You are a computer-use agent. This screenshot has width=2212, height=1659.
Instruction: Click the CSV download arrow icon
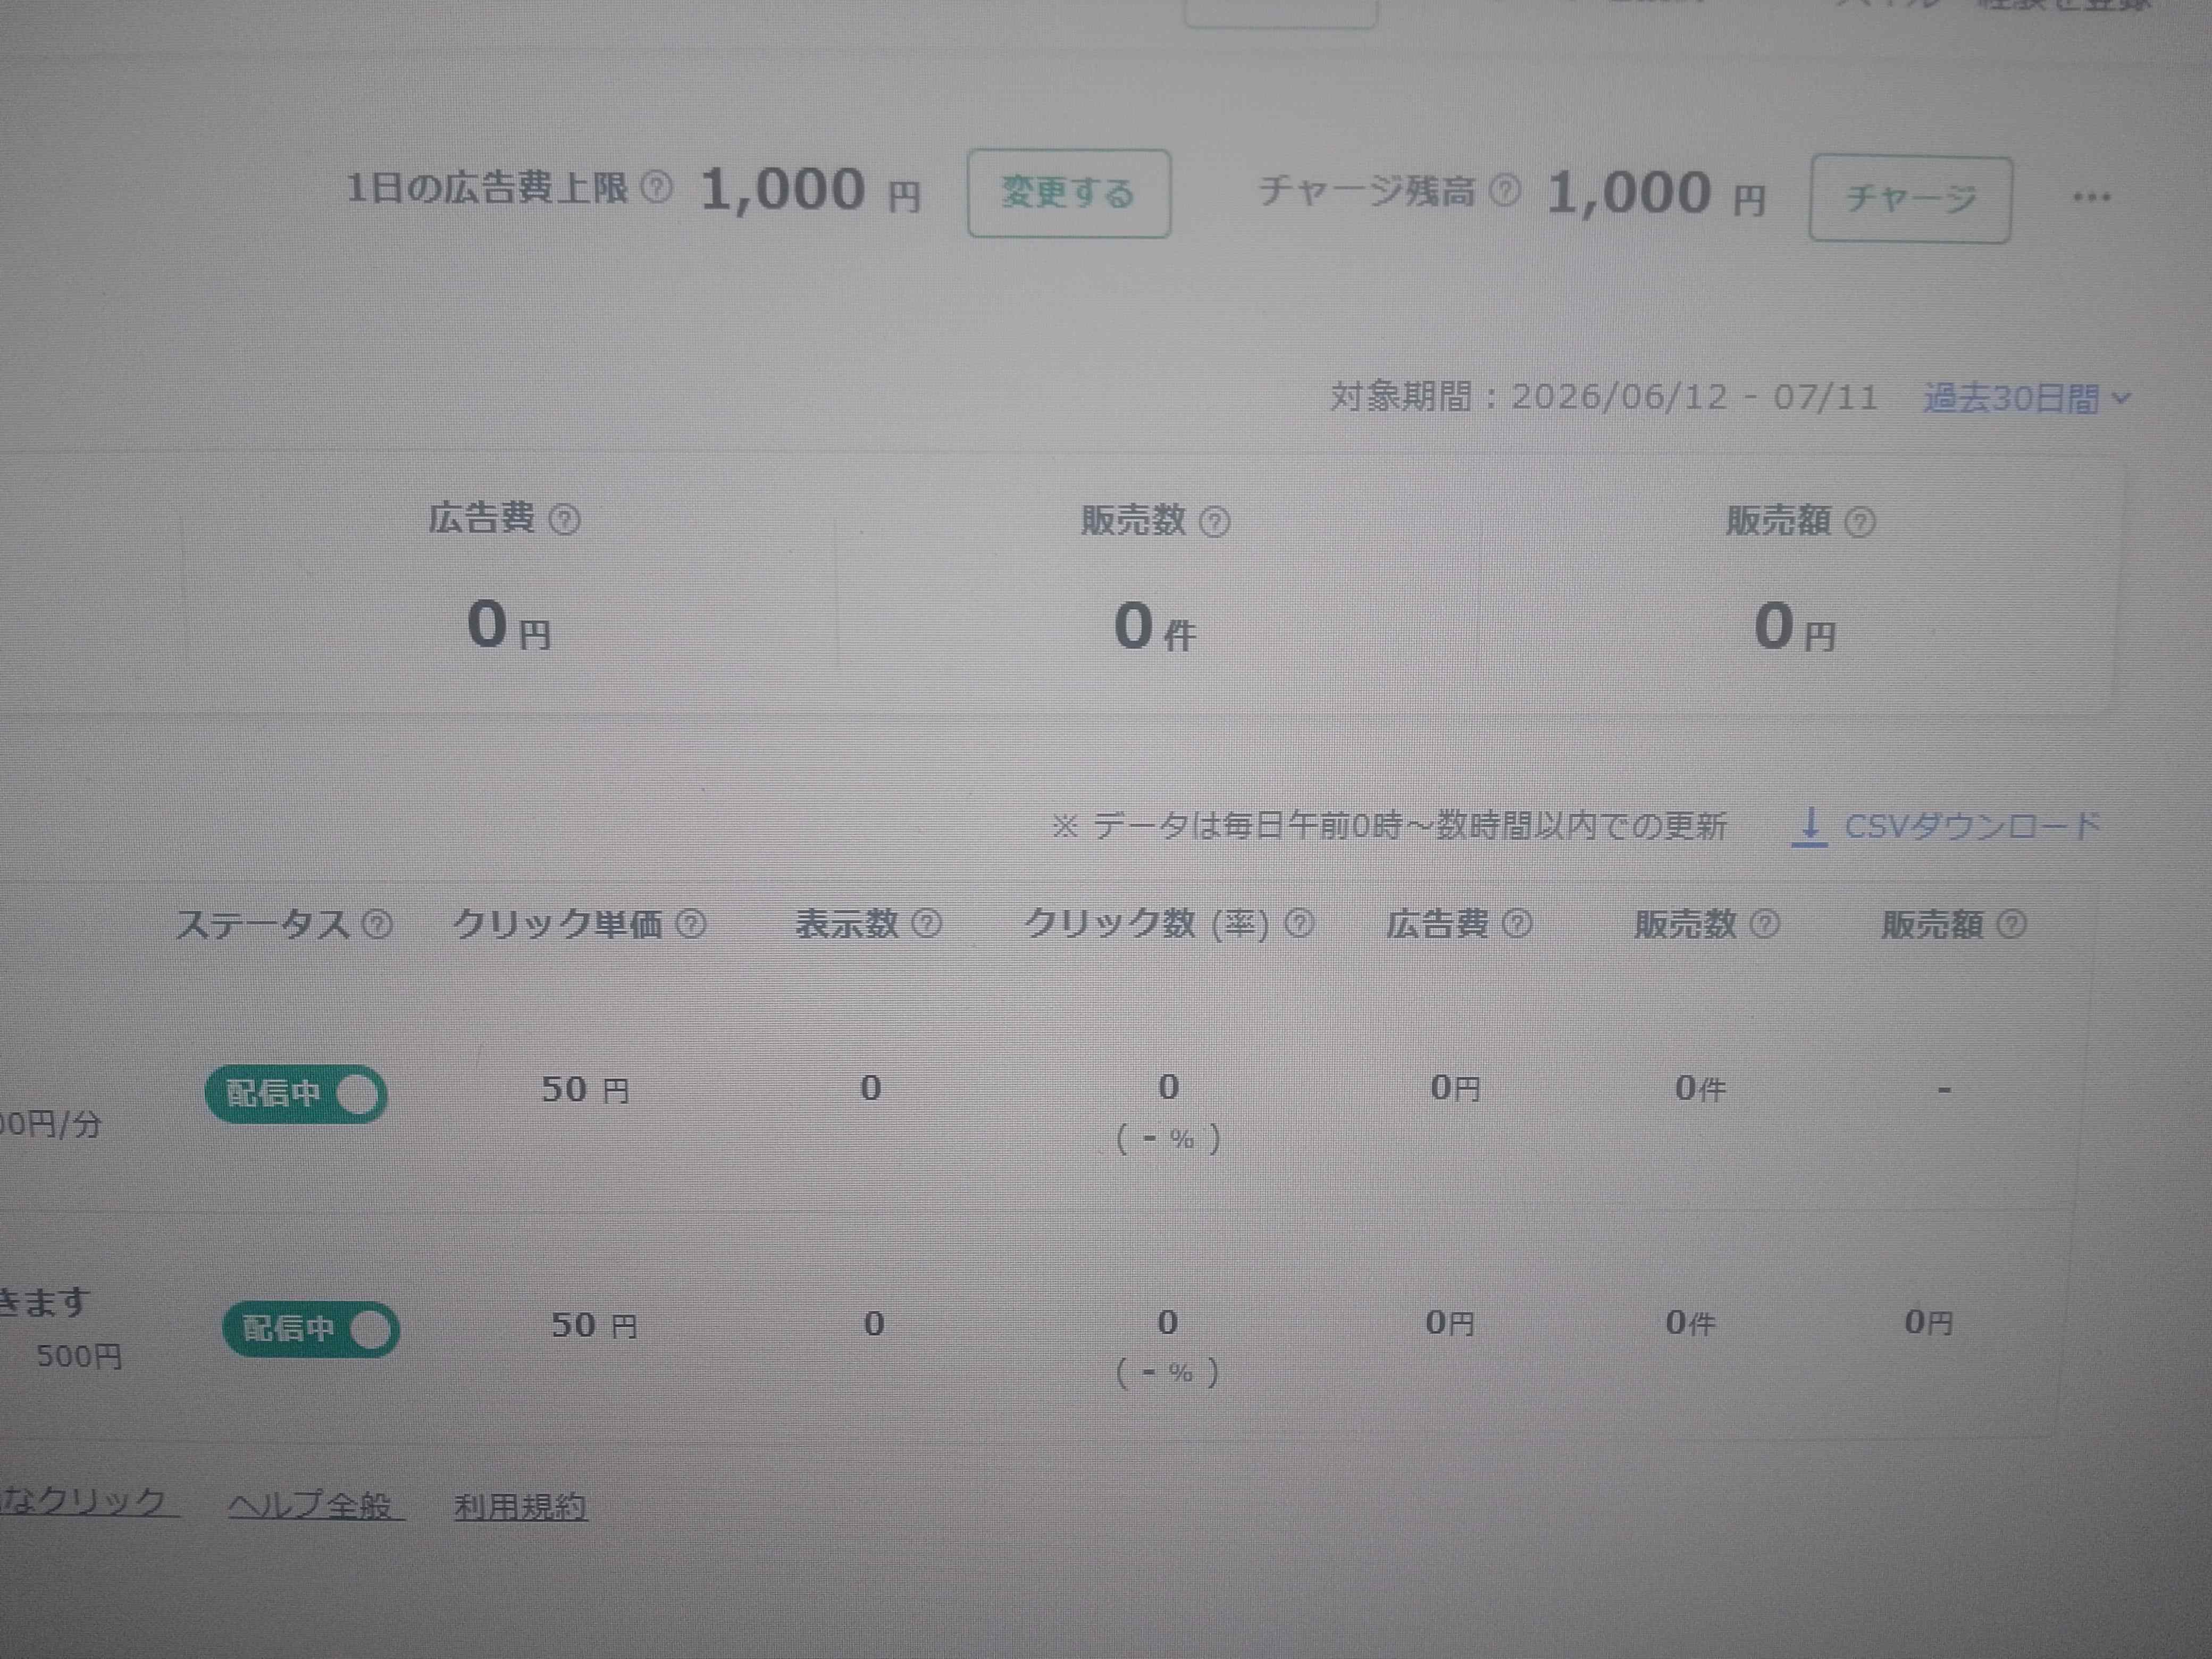[1809, 827]
